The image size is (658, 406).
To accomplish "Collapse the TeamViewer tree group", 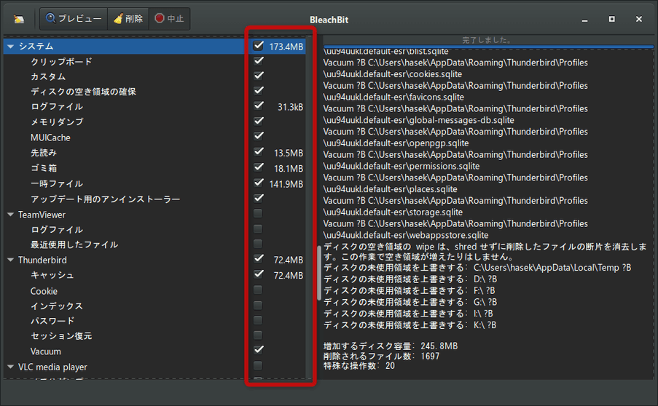I will [x=10, y=215].
